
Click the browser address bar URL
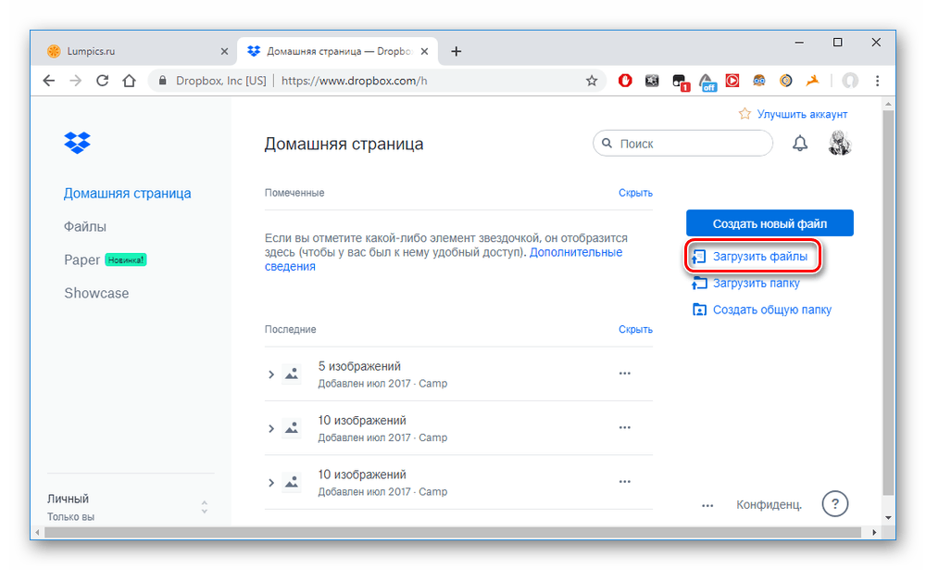click(x=355, y=81)
